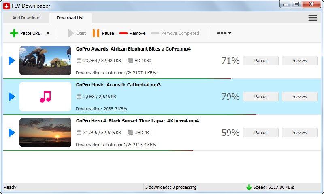Click the status text Downloading substream 1/2: 2137.1 KB/s
The width and height of the screenshot is (324, 194).
(116, 73)
